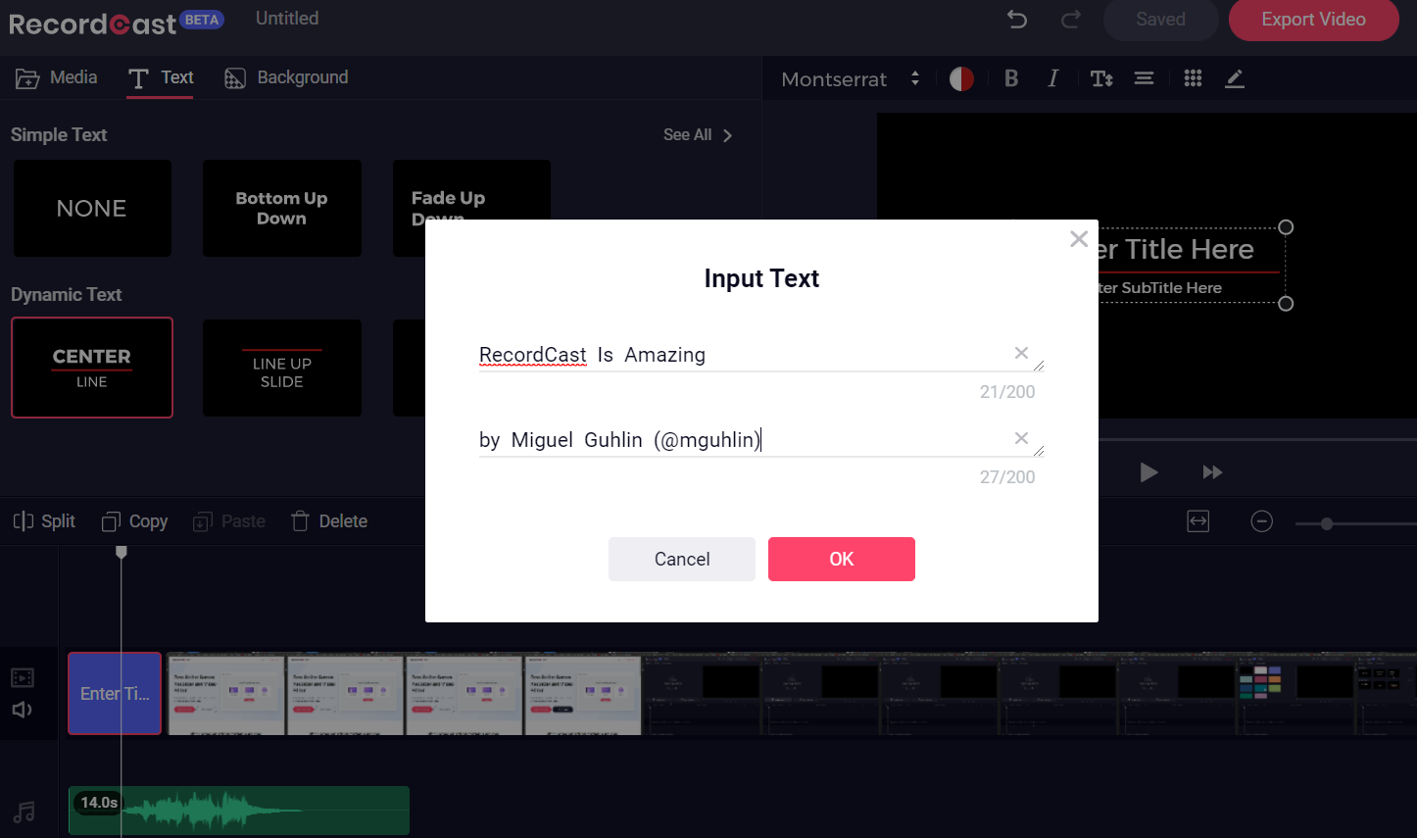Viewport: 1417px width, 838px height.
Task: Select the 14.0s audio clip
Action: pyautogui.click(x=239, y=811)
